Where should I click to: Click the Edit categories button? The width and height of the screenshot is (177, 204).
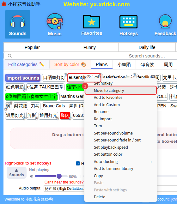[27, 64]
